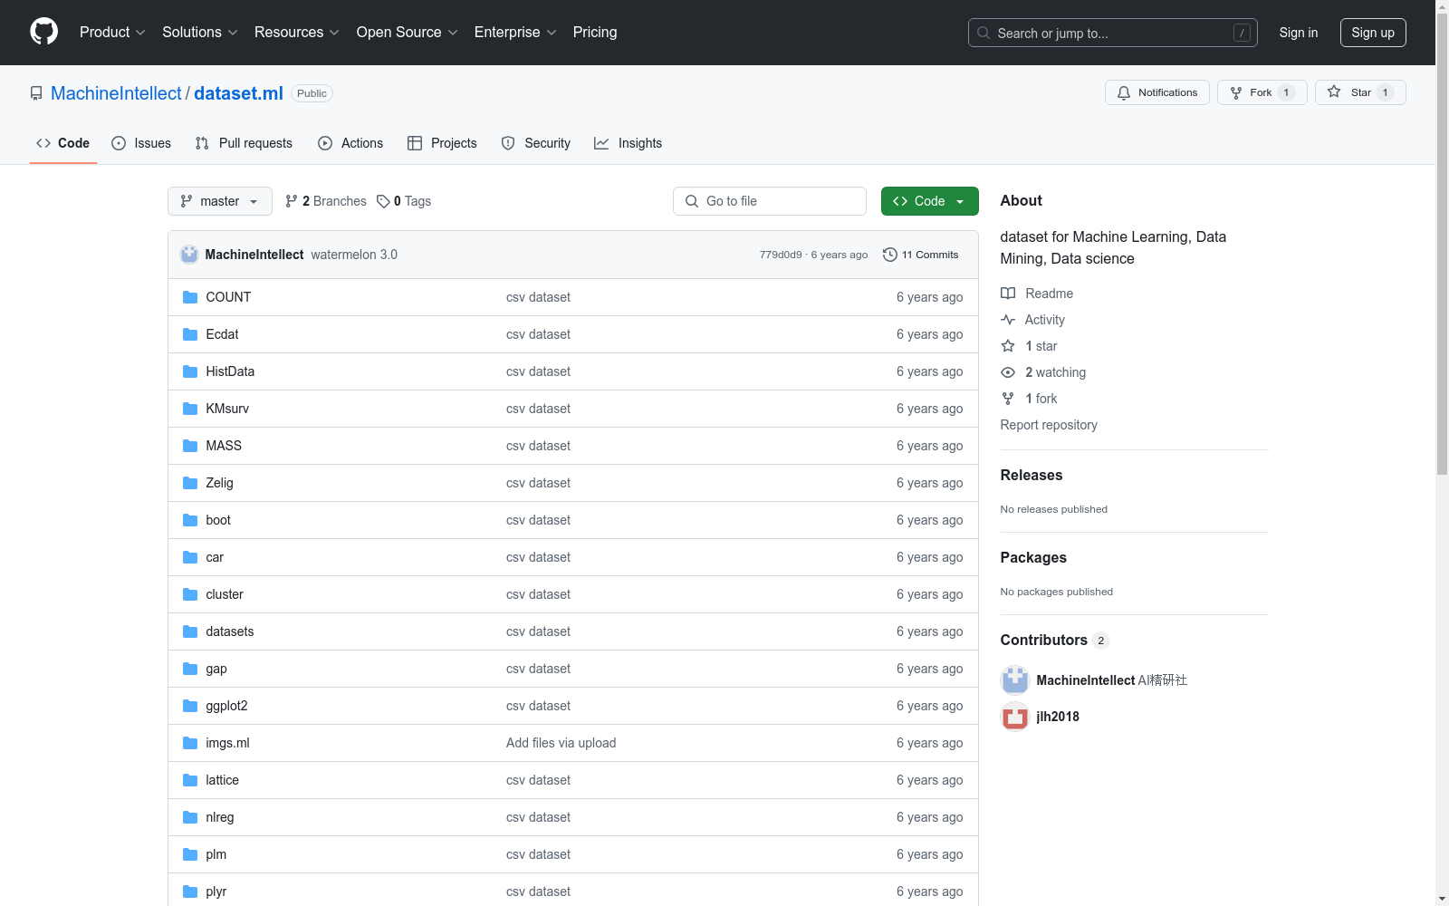This screenshot has height=906, width=1449.
Task: Open the Enterprise dropdown menu
Action: click(515, 32)
